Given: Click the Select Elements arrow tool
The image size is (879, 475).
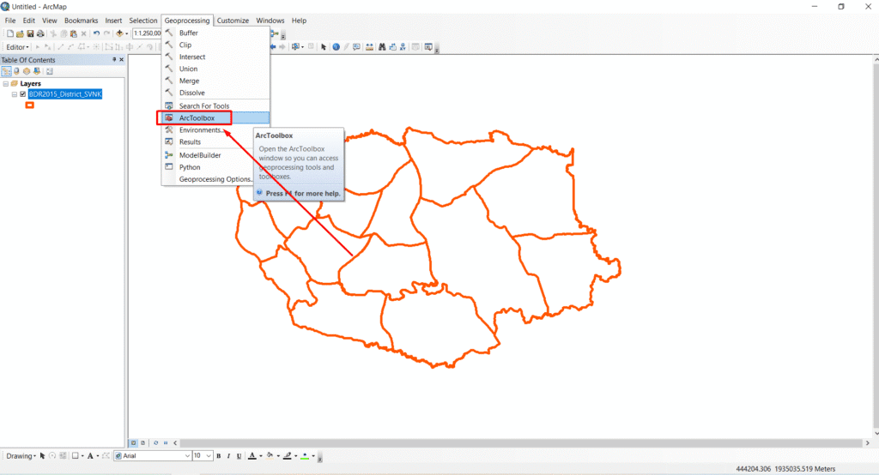Looking at the screenshot, I should (x=324, y=47).
